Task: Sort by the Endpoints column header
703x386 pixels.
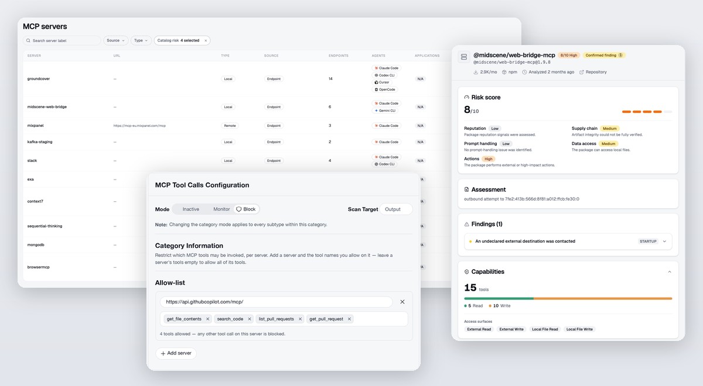Action: click(x=339, y=56)
